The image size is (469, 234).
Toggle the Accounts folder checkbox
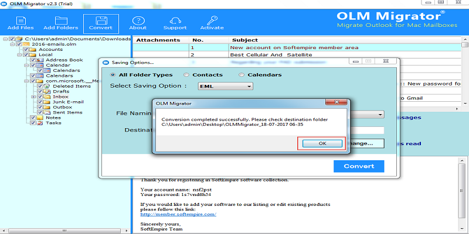26,50
